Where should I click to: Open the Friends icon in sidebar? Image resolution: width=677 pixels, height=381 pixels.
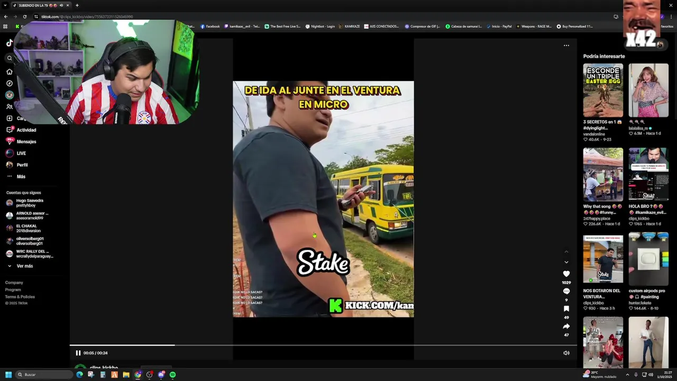pos(10,106)
